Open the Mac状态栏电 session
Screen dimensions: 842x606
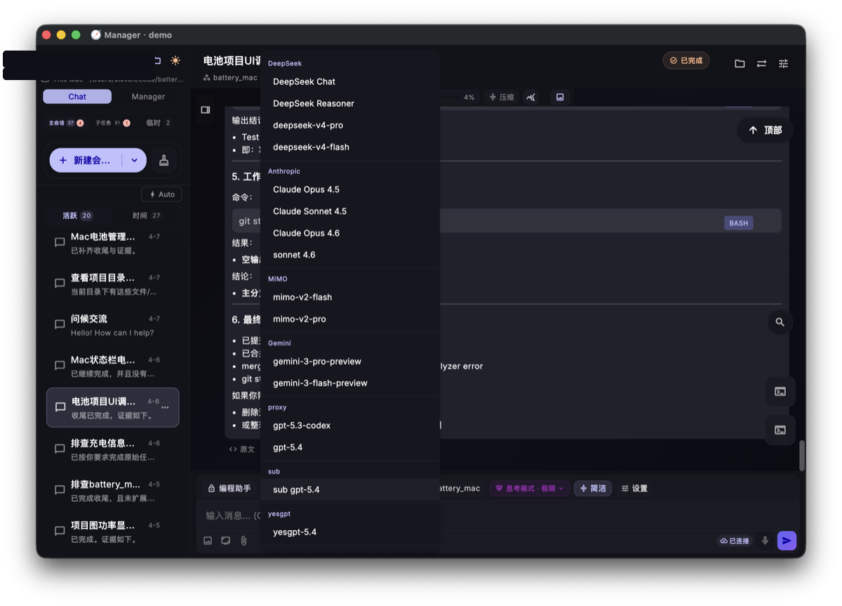pyautogui.click(x=112, y=366)
